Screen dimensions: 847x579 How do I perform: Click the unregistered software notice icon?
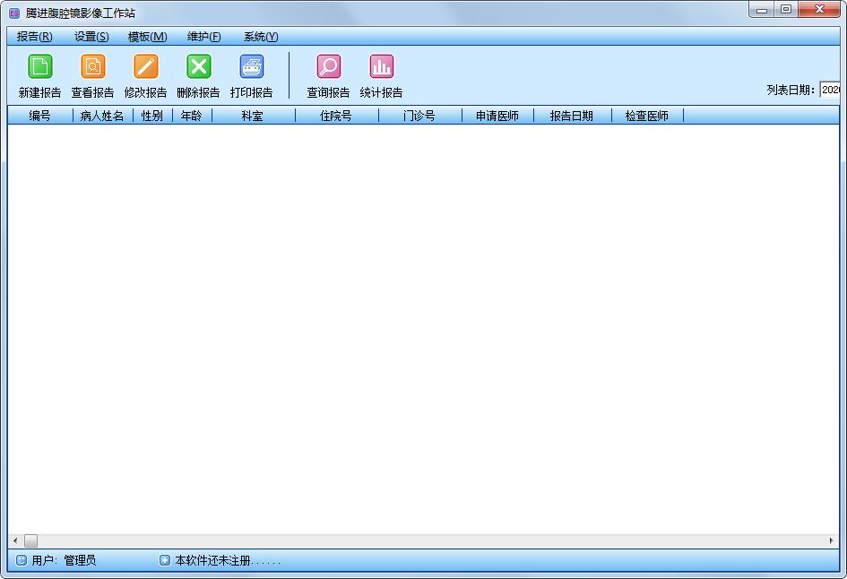click(165, 560)
